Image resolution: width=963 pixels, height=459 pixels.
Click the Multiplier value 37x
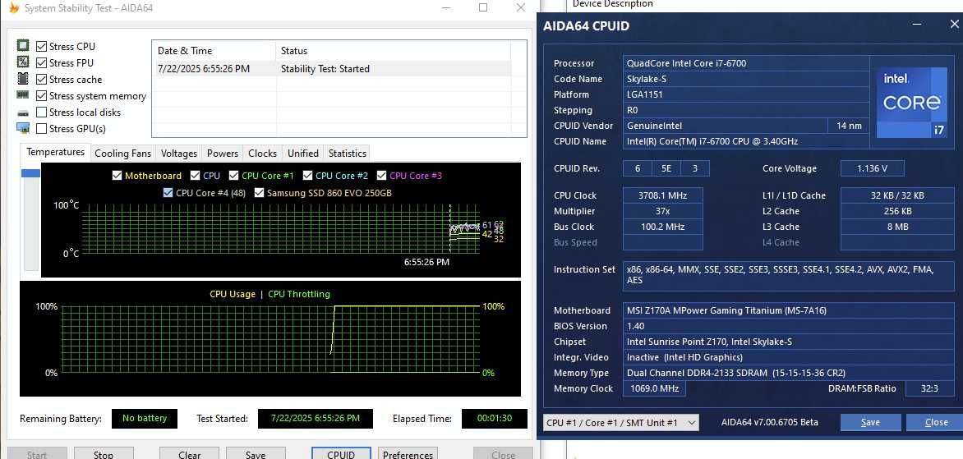(x=662, y=211)
